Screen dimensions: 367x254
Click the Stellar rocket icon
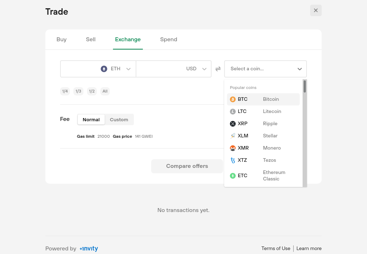[x=233, y=136]
